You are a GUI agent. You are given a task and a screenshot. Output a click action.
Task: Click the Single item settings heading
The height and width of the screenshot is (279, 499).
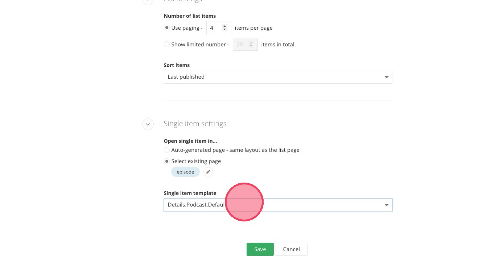click(195, 124)
